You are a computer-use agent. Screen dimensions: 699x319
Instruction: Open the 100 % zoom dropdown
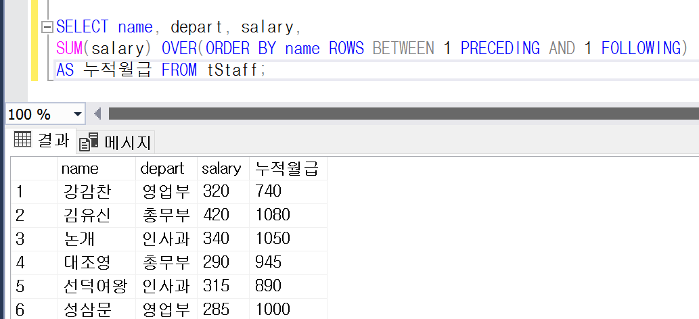(78, 114)
